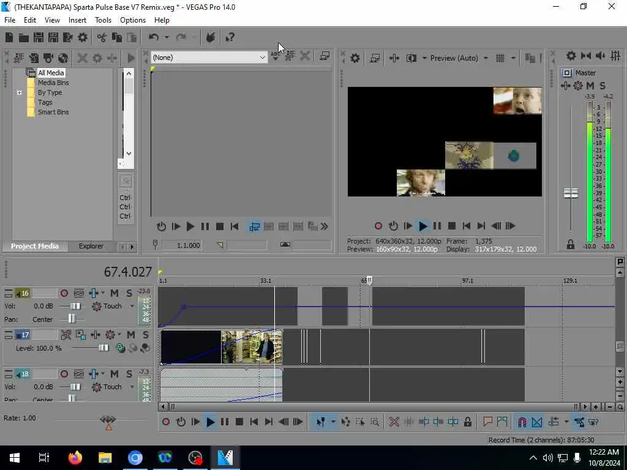Open track 18 Touch automation dropdown
Screen dimensions: 627x470
click(x=132, y=387)
